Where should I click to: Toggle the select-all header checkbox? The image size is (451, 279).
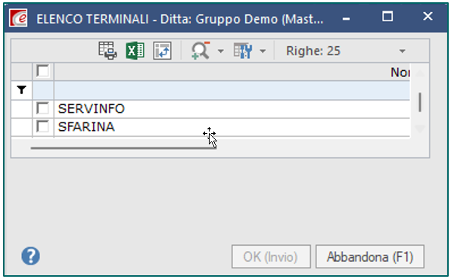42,70
